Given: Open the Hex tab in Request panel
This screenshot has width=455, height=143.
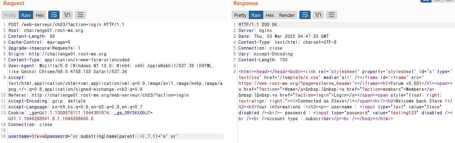Looking at the screenshot, I should (40, 15).
